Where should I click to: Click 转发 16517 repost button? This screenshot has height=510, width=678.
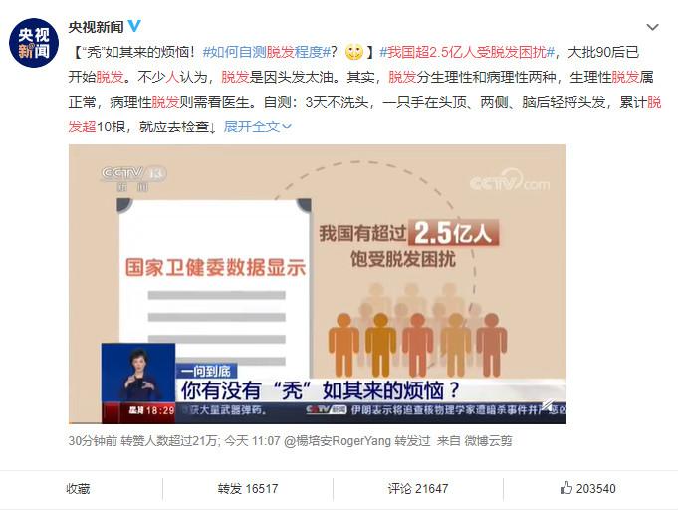tap(248, 489)
